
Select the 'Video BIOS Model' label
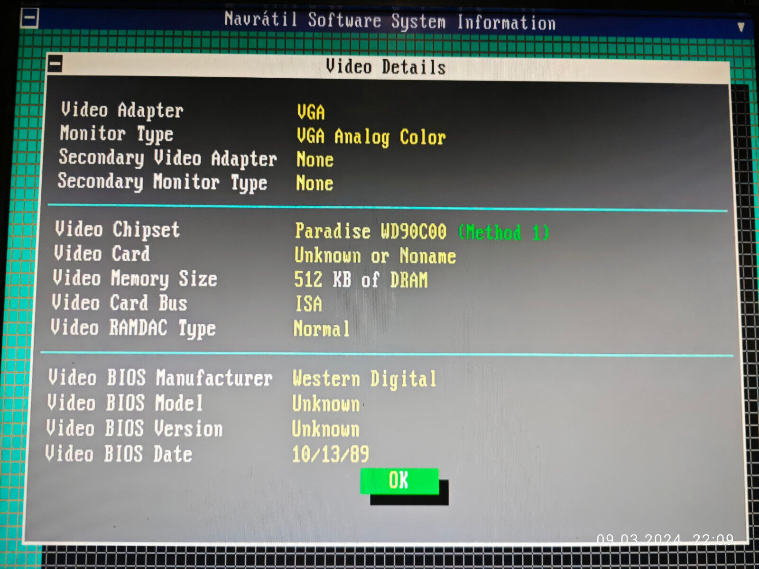[x=125, y=403]
